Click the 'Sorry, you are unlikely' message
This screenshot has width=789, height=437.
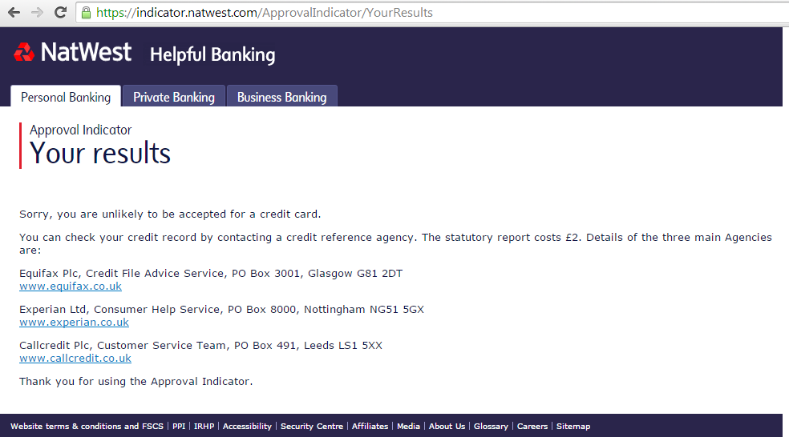point(170,214)
